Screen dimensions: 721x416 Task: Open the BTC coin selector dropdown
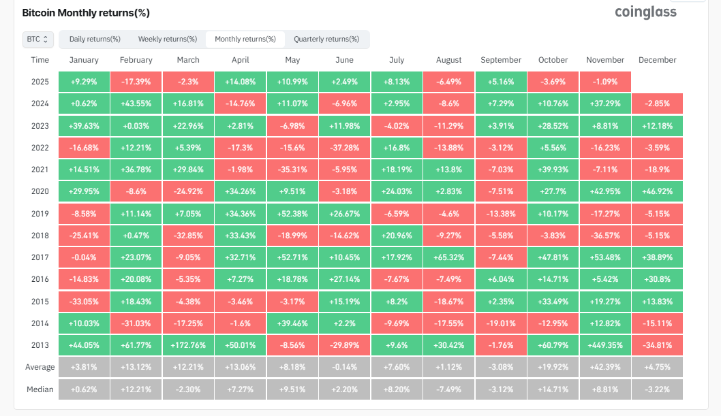(x=37, y=39)
